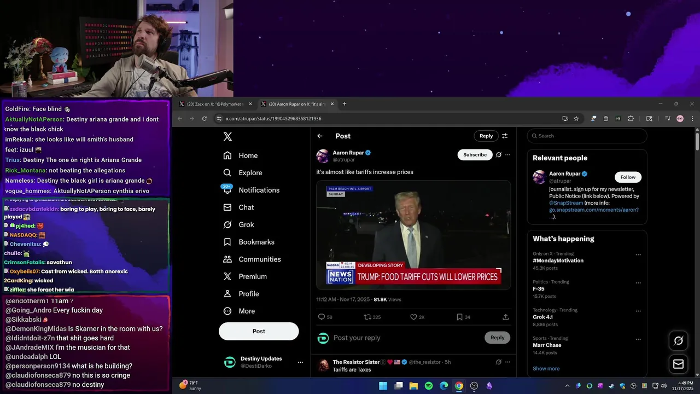The image size is (700, 394).
Task: Open Communities in the X sidebar
Action: pos(252,259)
